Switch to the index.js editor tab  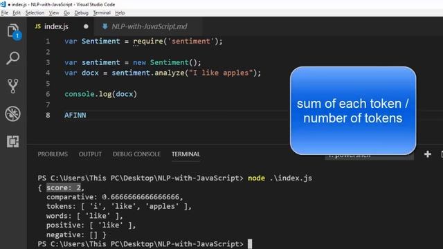coord(60,26)
